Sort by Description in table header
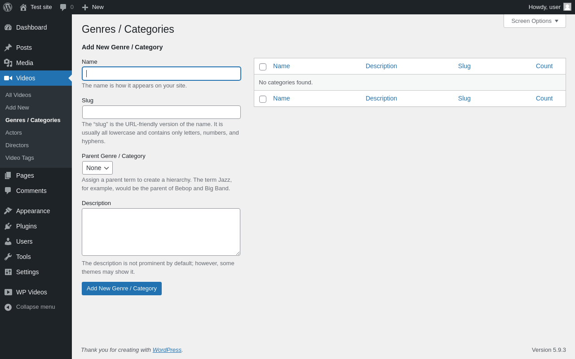This screenshot has height=359, width=575. [381, 66]
